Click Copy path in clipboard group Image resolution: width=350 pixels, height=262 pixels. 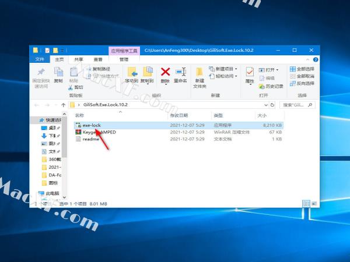click(x=99, y=69)
